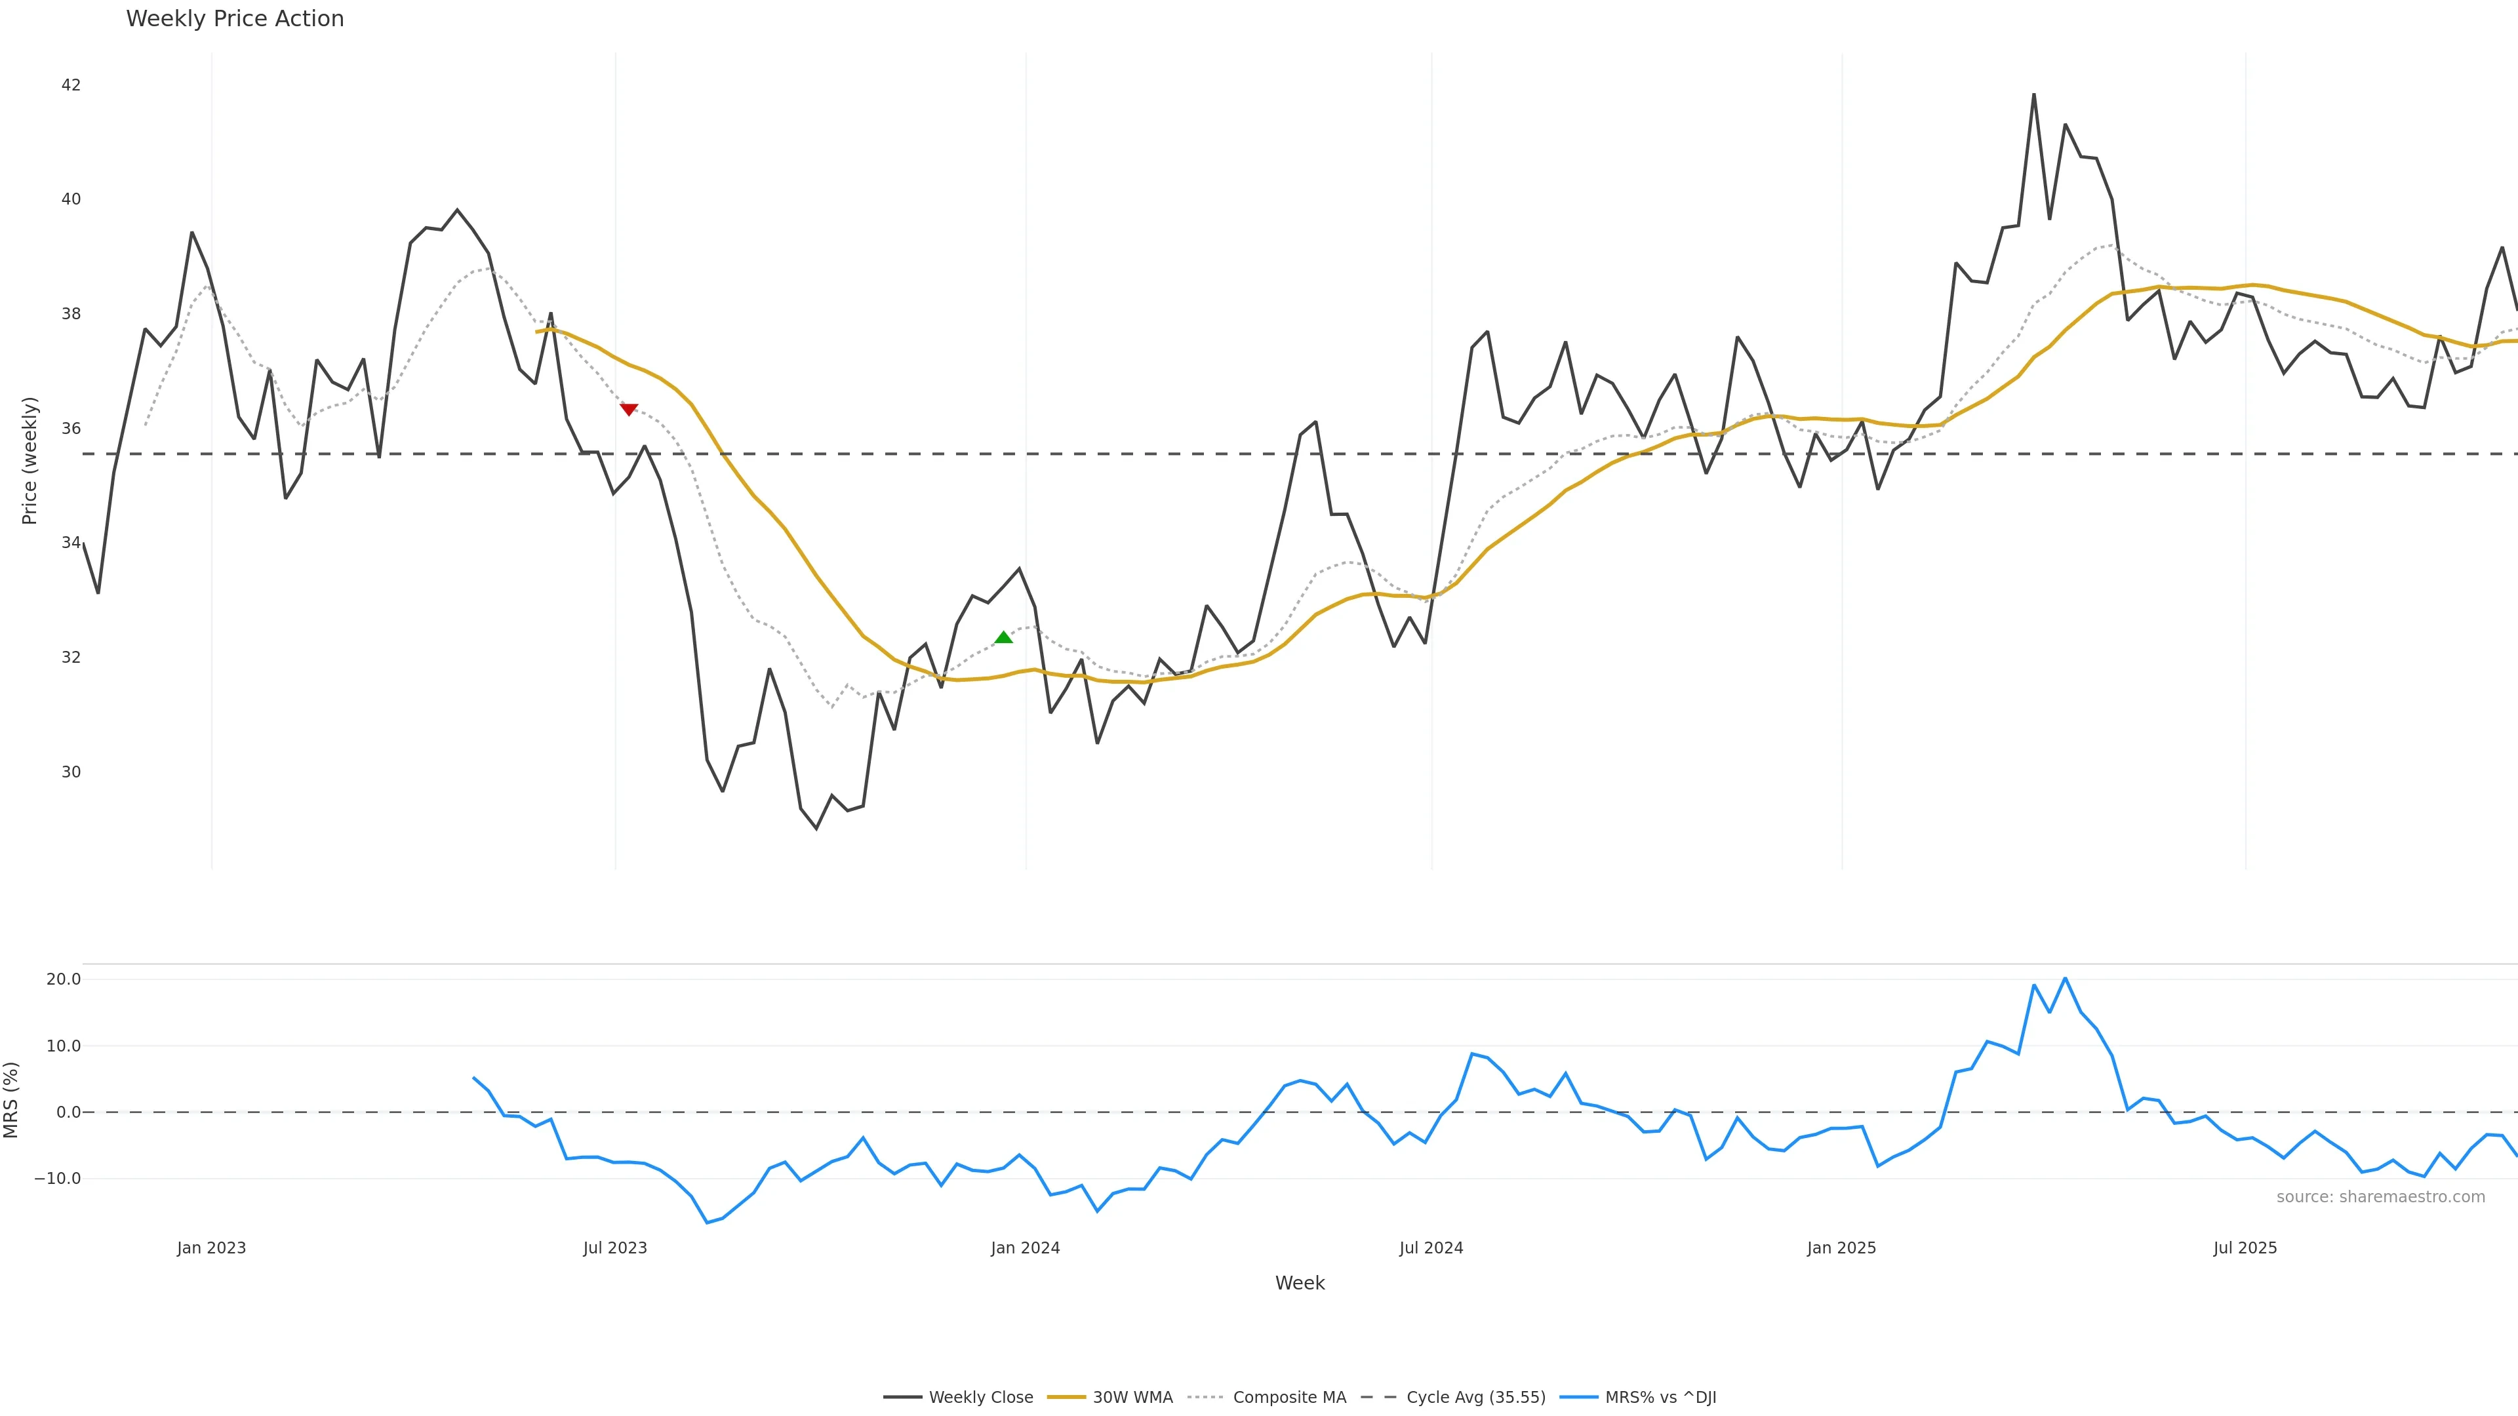This screenshot has height=1416, width=2518.
Task: Click the 20.0 MRS tick label
Action: [62, 979]
